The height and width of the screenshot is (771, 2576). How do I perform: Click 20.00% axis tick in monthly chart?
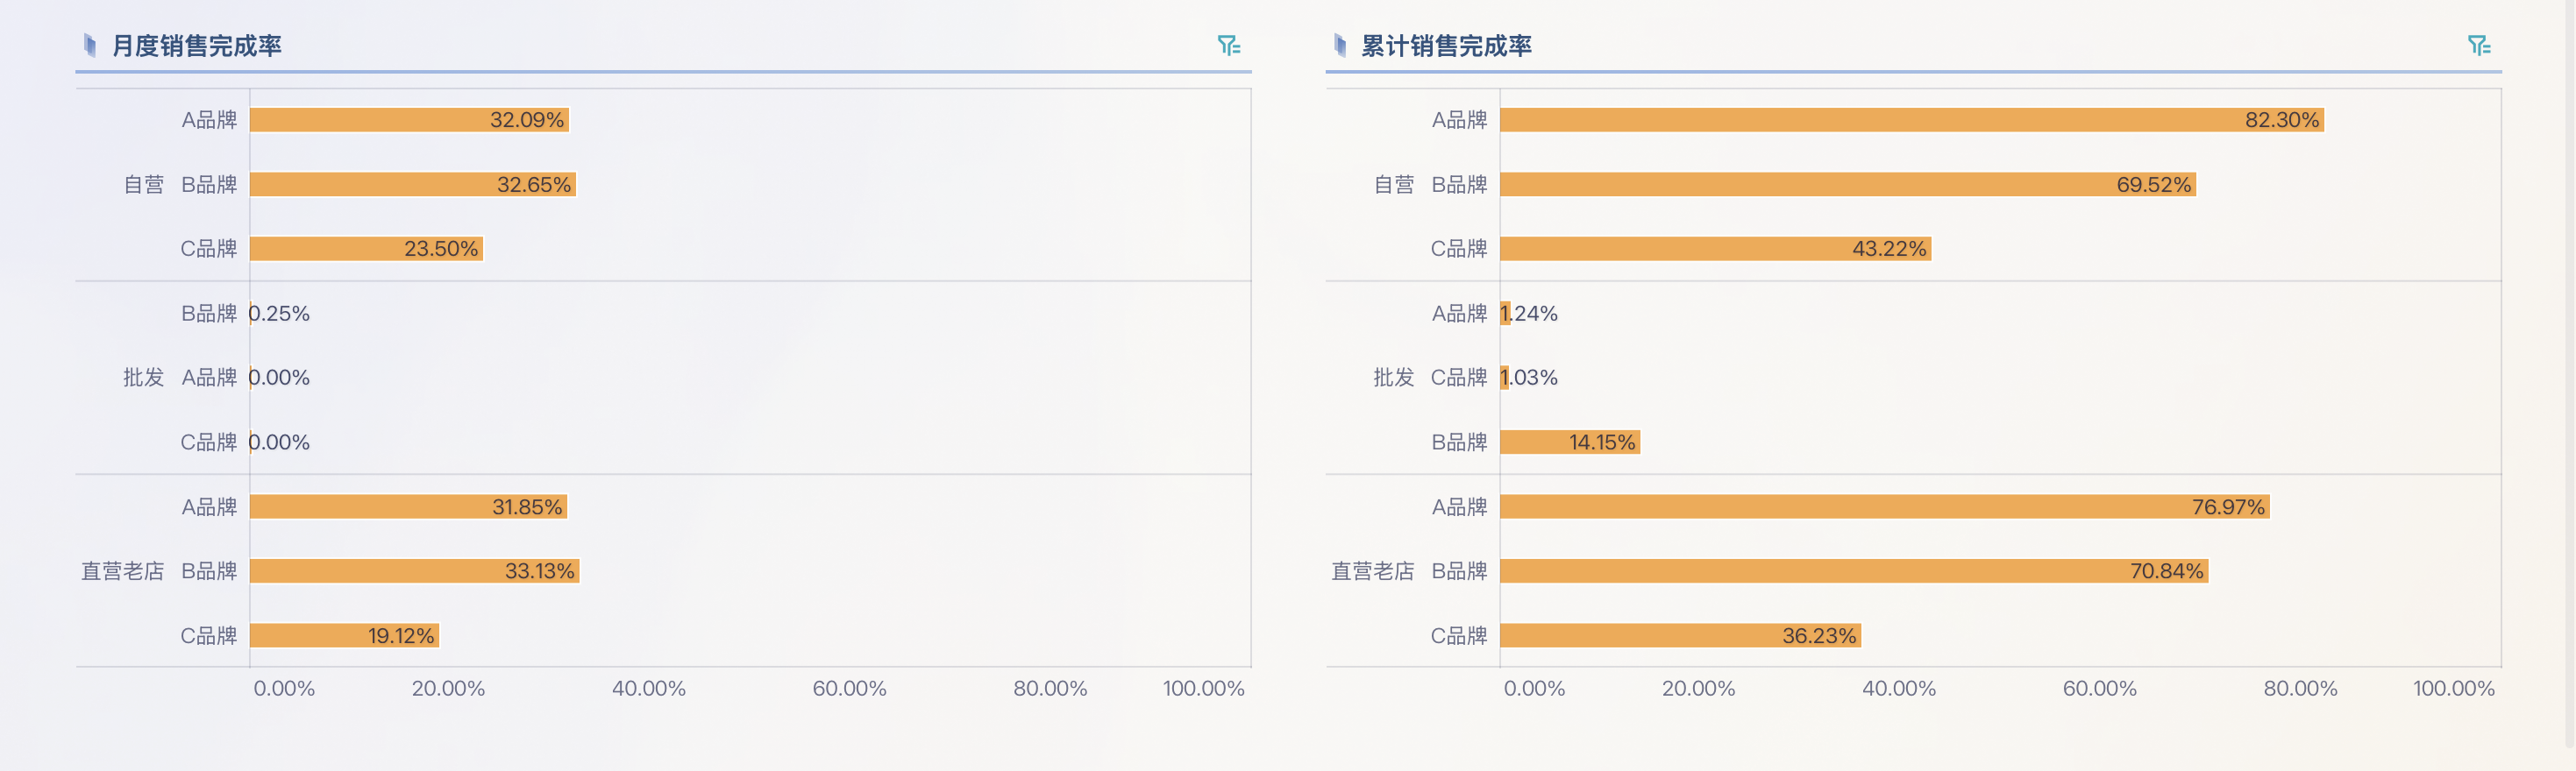pos(448,688)
